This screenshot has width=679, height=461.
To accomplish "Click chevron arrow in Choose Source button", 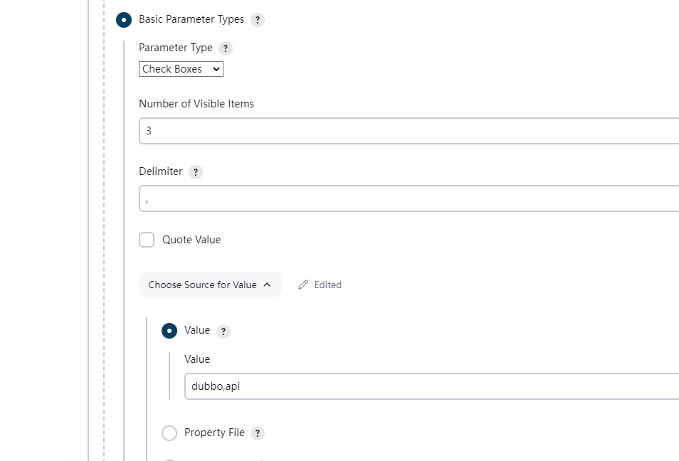I will pyautogui.click(x=267, y=285).
